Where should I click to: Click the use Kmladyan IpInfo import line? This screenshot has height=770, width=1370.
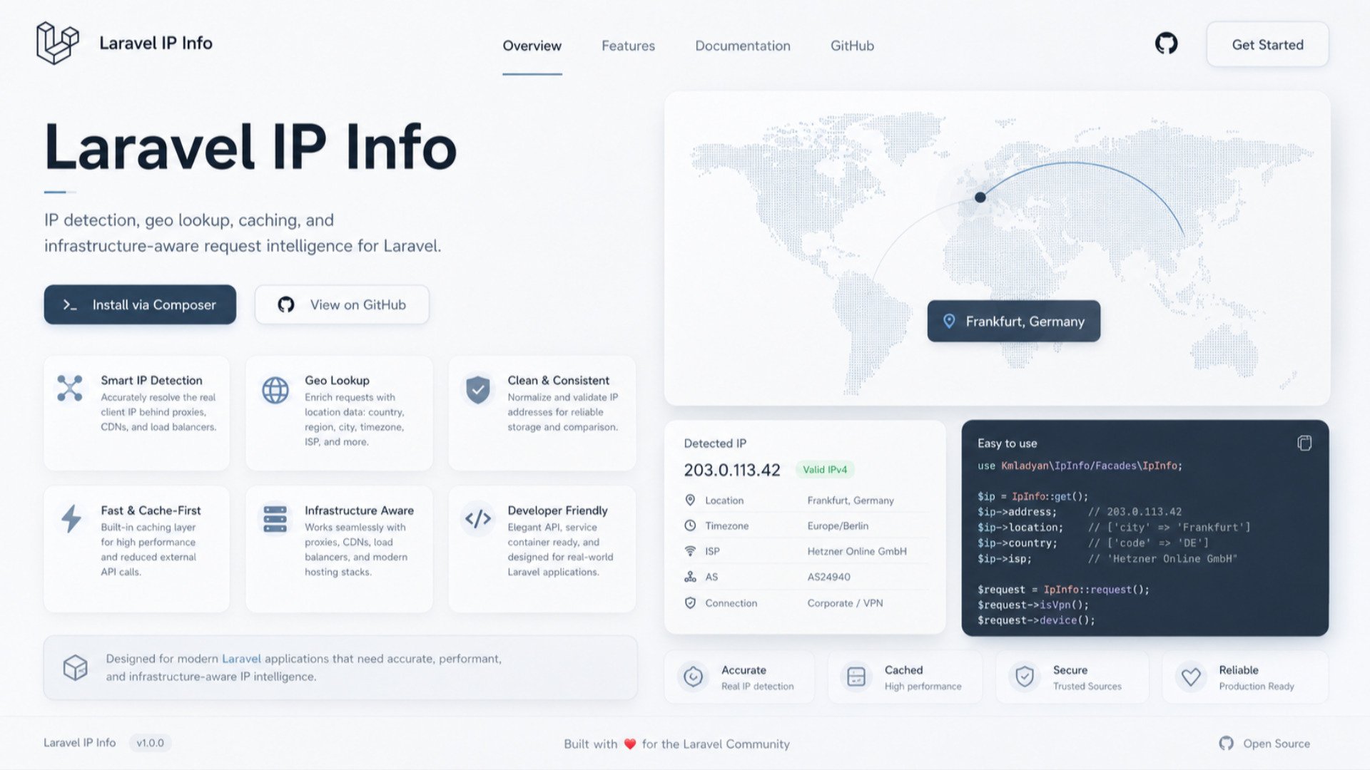[x=1080, y=466]
